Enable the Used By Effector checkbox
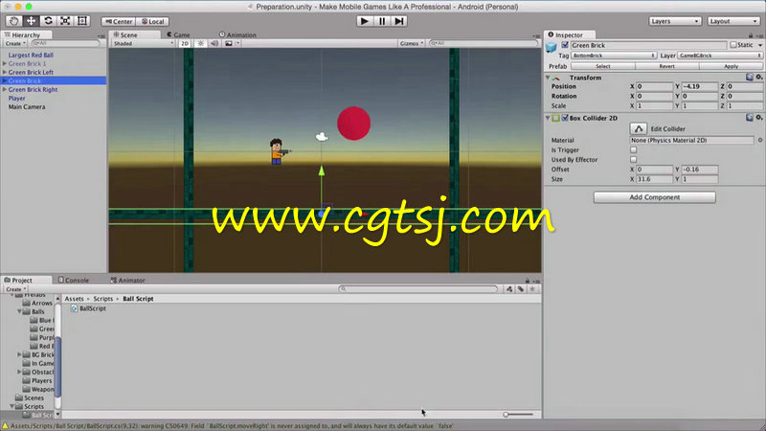 point(634,160)
